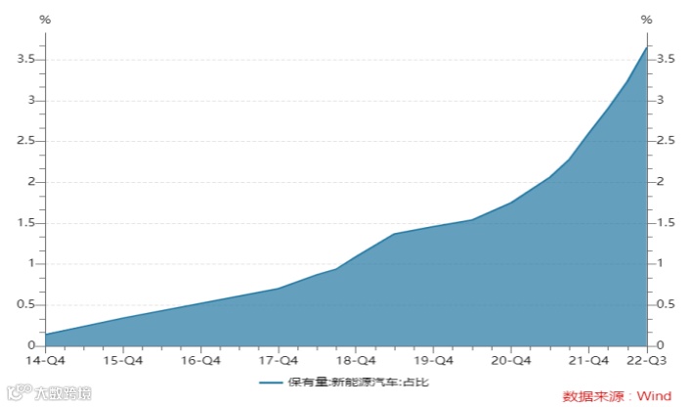Click the 19-Q4 x-axis label
693x407 pixels.
click(x=433, y=361)
